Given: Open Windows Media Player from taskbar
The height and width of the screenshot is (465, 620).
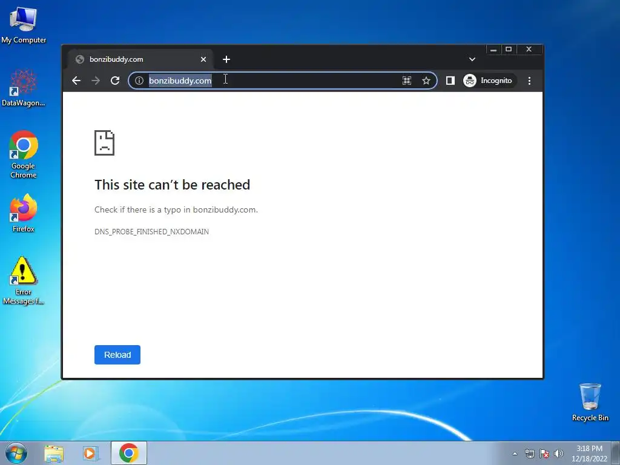Looking at the screenshot, I should tap(90, 453).
